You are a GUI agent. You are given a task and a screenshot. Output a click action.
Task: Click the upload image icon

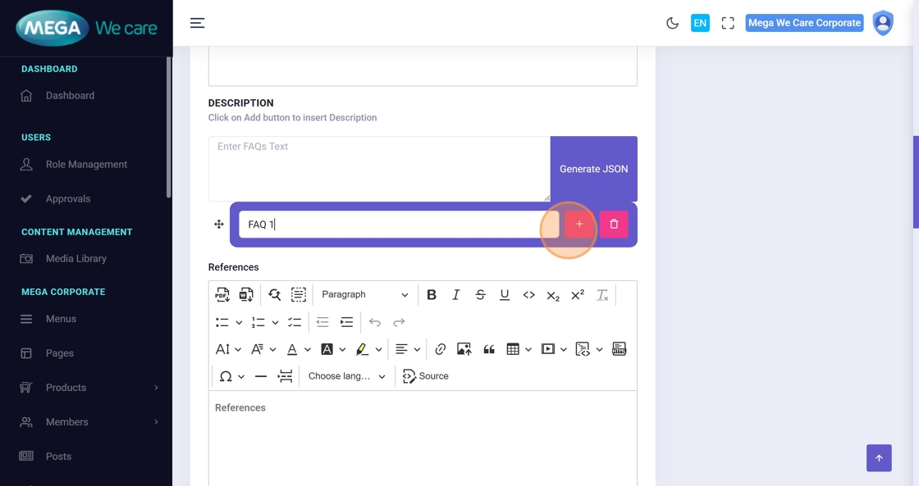click(x=464, y=349)
